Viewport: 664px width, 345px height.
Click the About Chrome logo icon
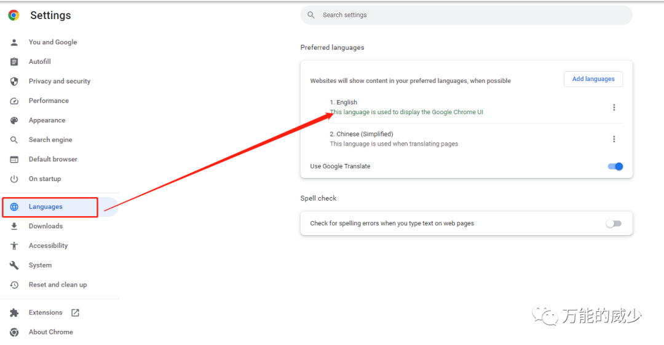14,332
